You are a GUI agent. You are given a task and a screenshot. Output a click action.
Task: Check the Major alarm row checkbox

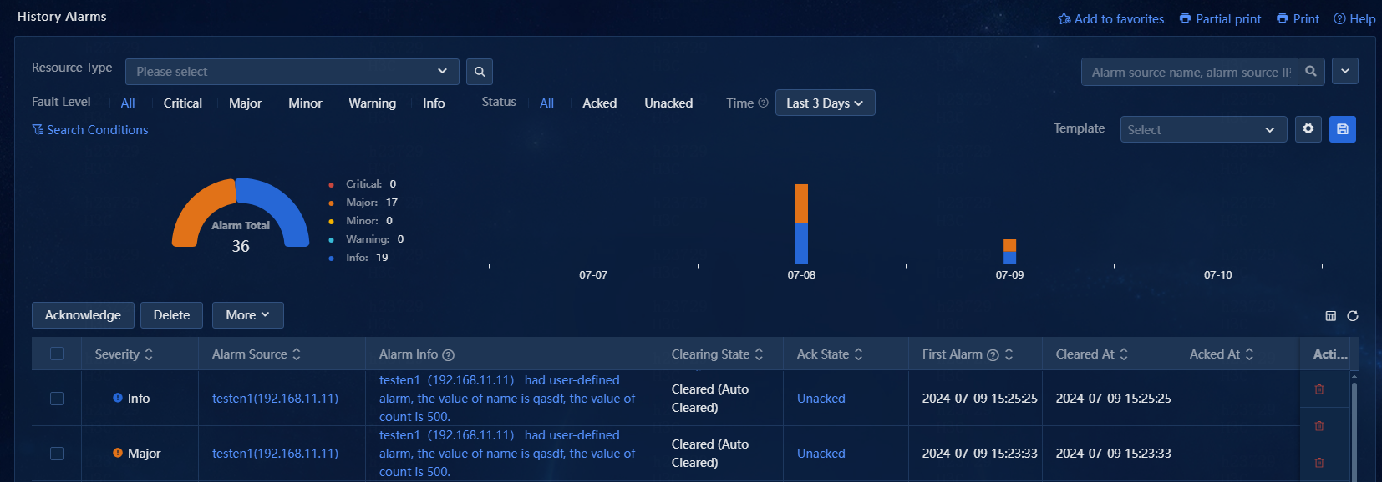pos(57,454)
